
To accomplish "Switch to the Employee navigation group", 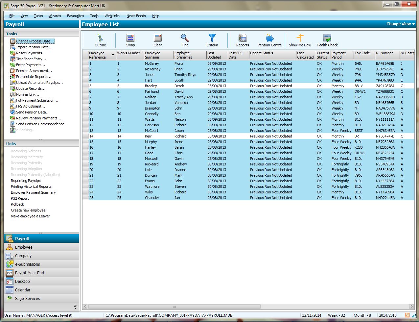I will pyautogui.click(x=41, y=247).
